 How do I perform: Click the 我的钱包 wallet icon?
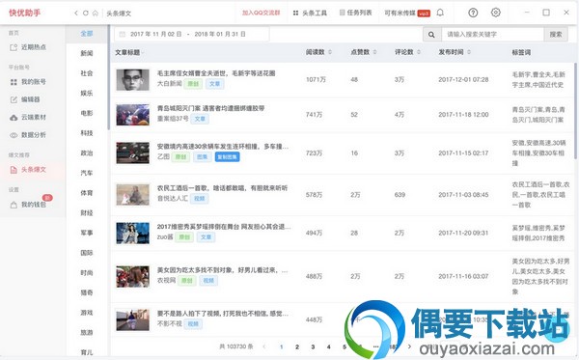(x=14, y=205)
